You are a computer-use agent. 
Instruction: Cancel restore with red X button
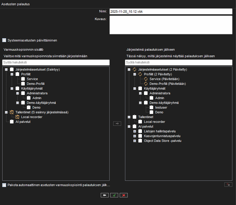tap(124, 195)
